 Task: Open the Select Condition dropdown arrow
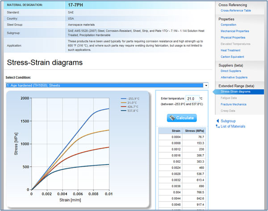206,85
